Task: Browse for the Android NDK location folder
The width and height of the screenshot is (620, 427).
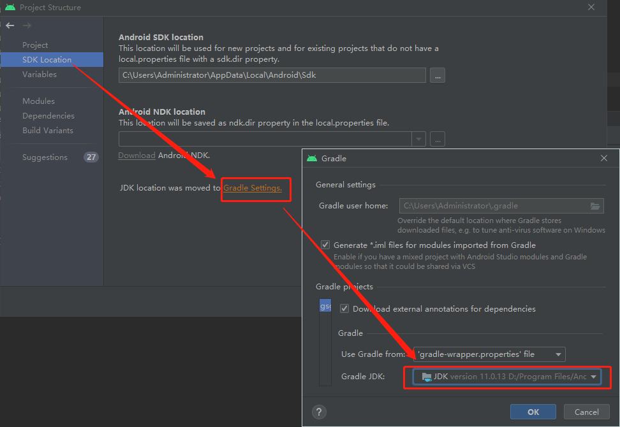Action: click(x=438, y=139)
